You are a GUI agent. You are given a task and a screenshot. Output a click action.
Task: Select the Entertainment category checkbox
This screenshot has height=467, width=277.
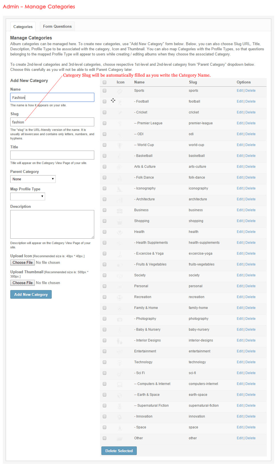tap(105, 351)
